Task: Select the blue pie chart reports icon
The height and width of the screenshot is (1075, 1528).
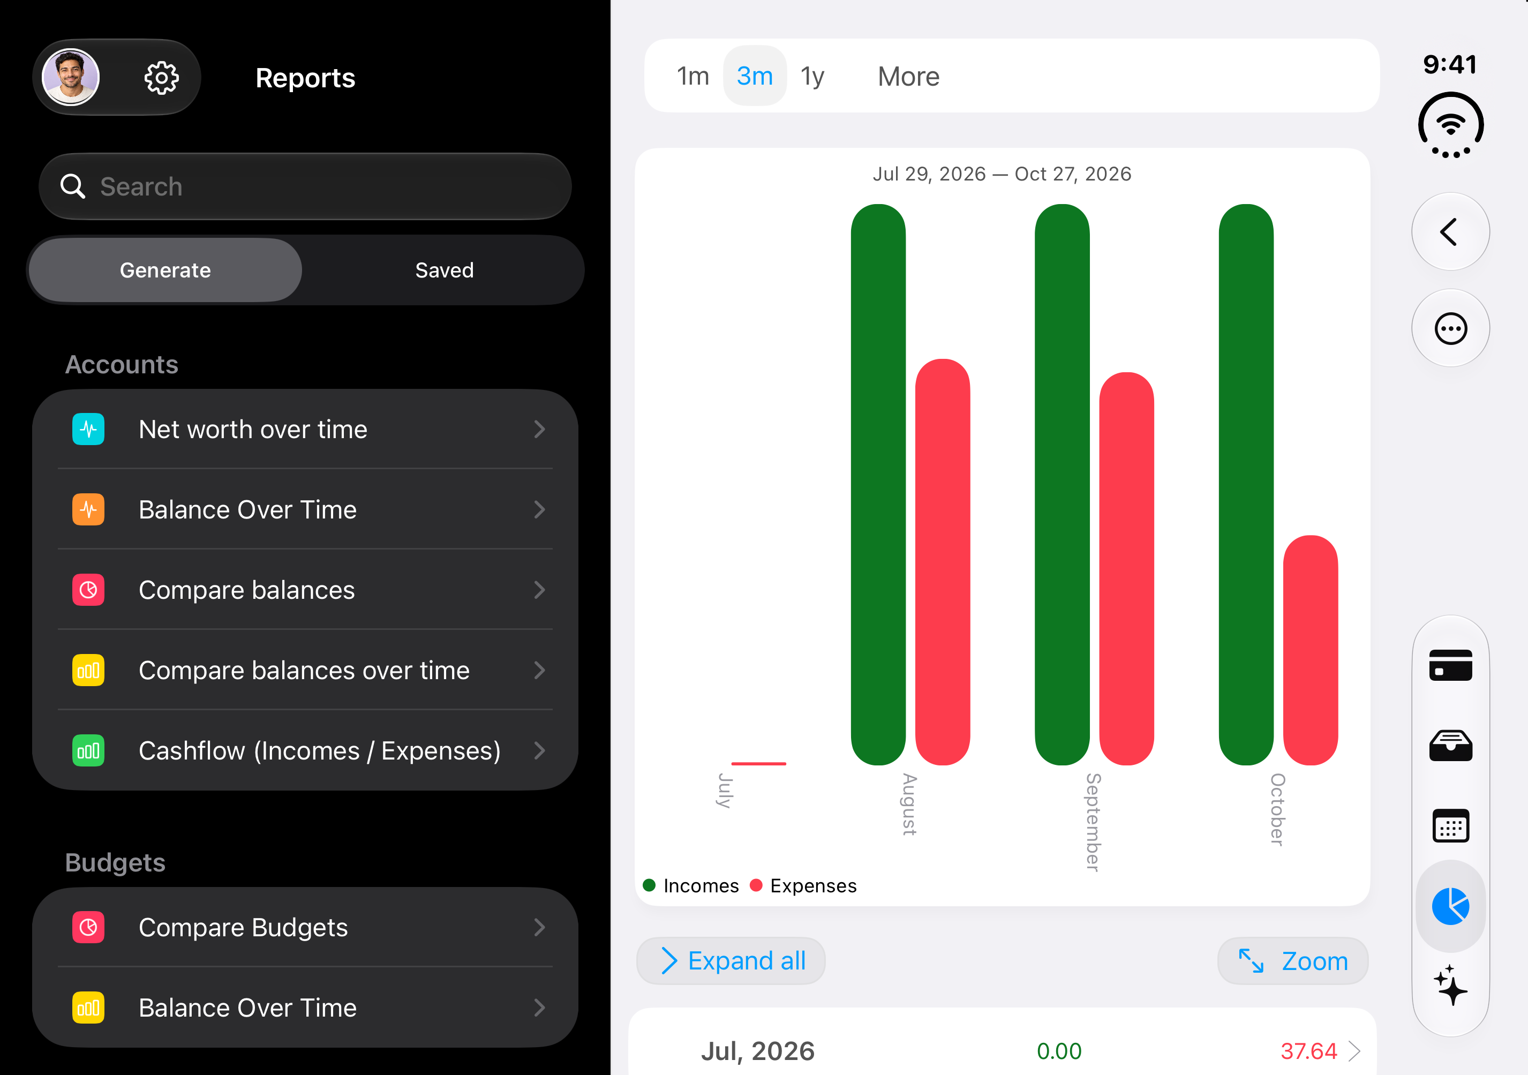Action: click(x=1450, y=906)
